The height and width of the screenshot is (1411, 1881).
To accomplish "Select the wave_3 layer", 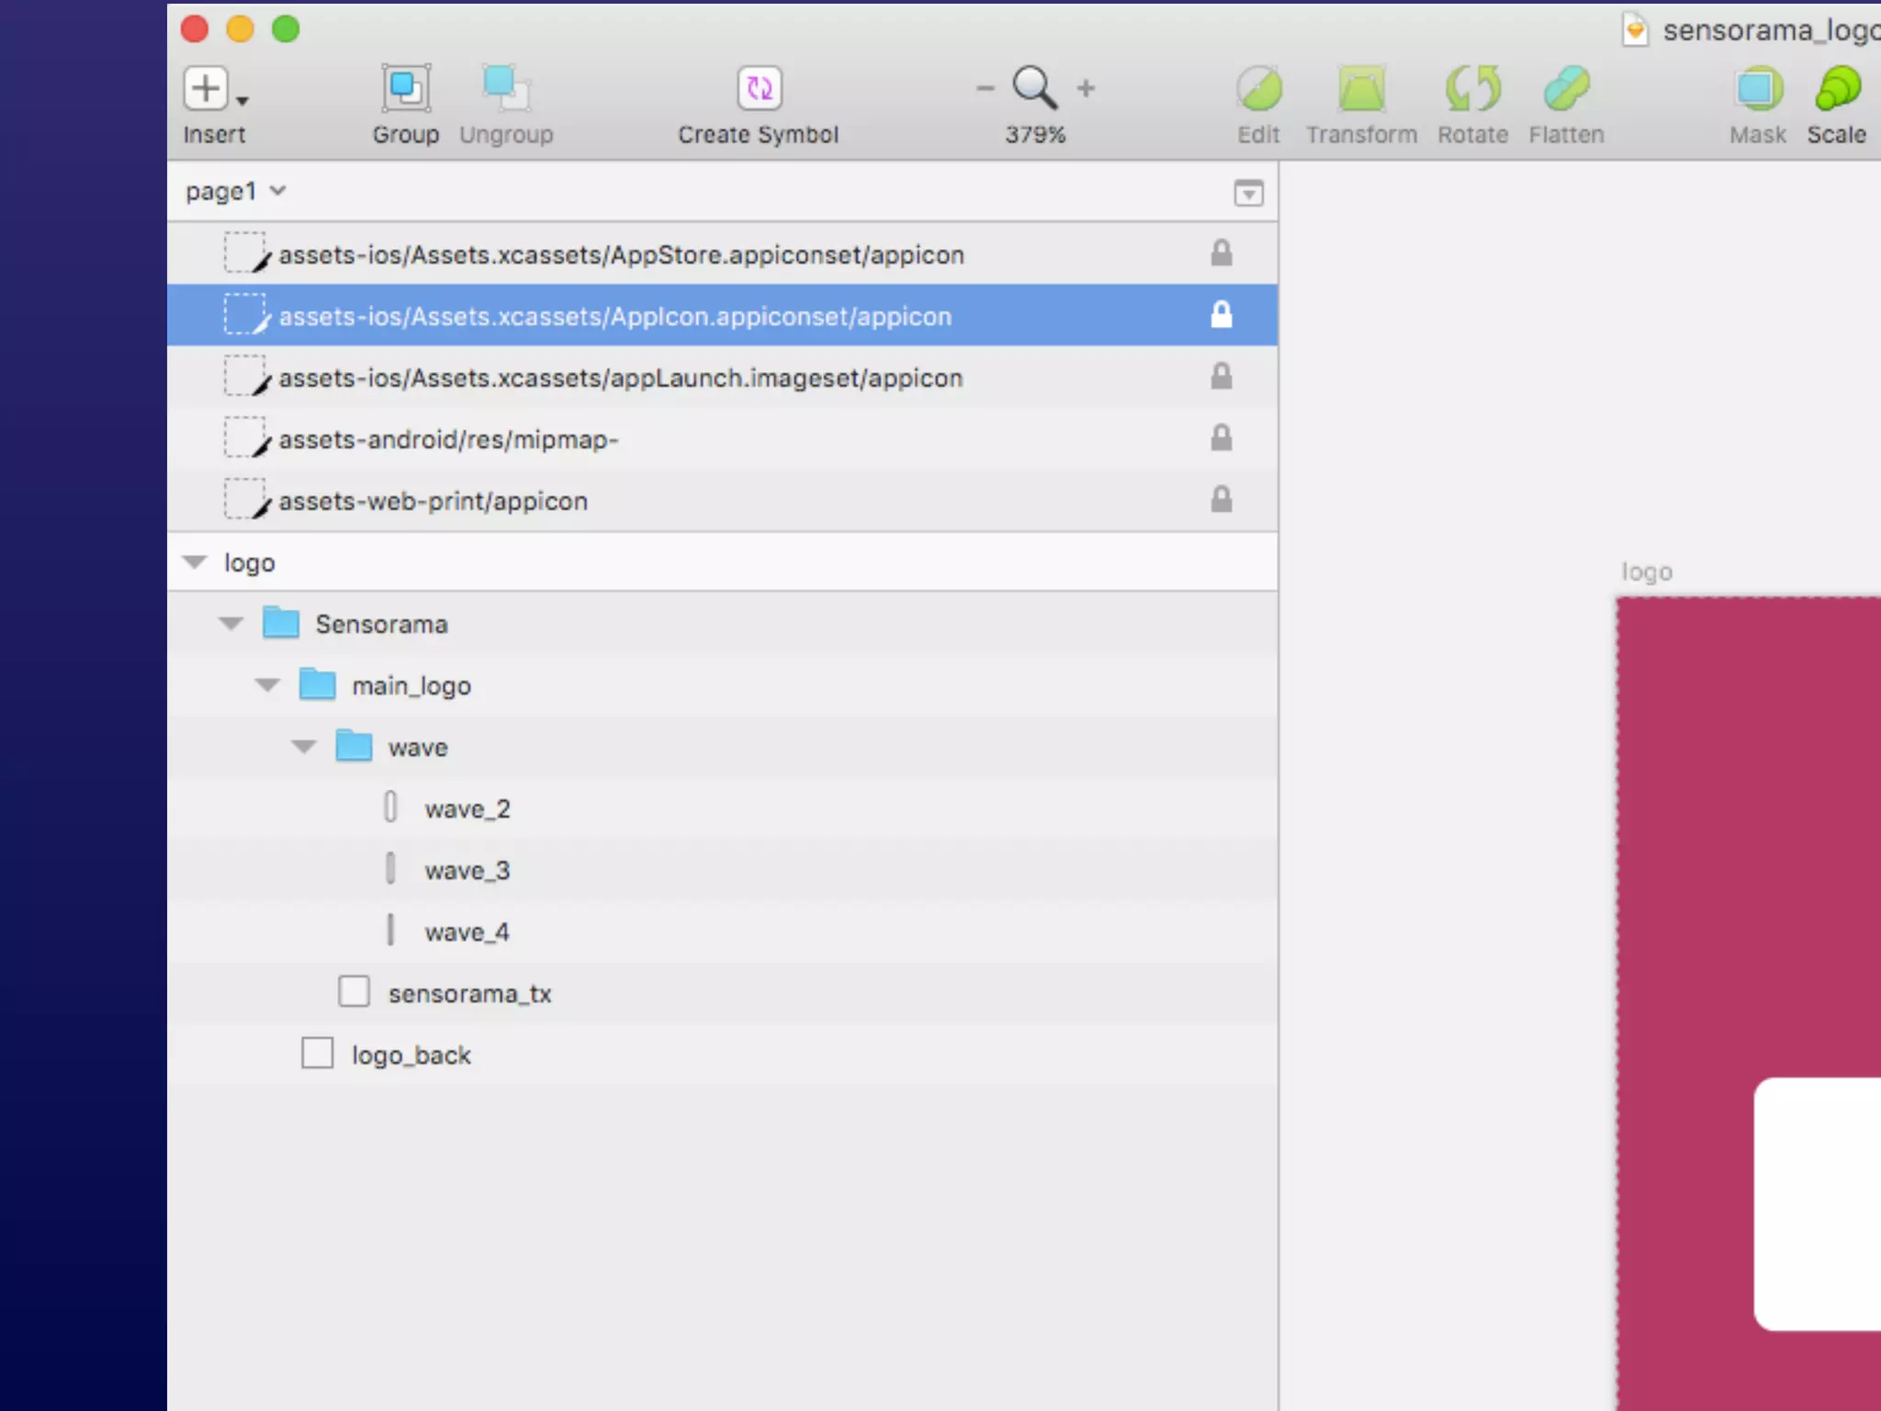I will 467,870.
